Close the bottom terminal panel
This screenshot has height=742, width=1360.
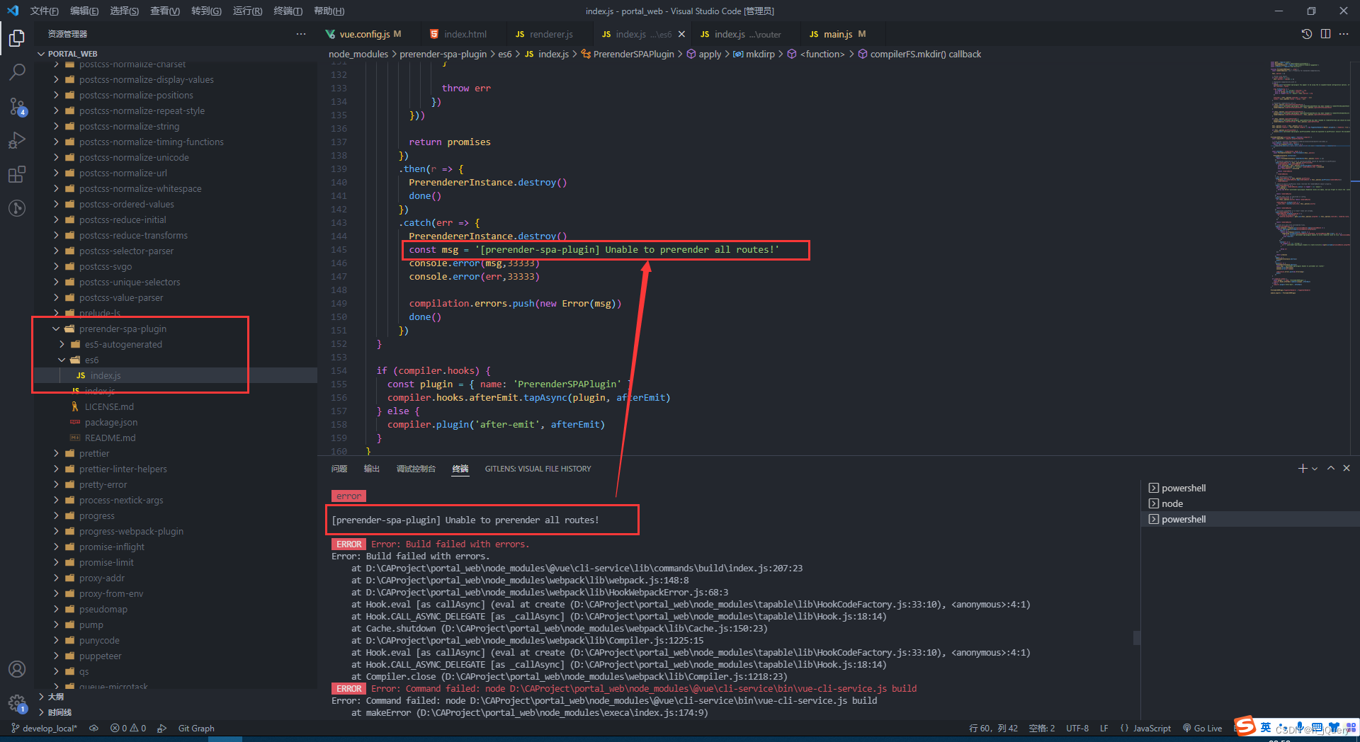tap(1347, 469)
